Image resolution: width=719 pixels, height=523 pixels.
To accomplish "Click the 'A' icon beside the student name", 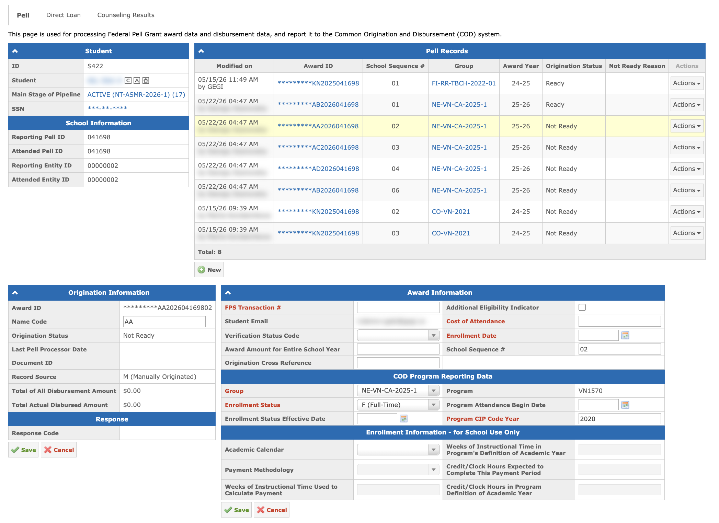I will click(137, 81).
